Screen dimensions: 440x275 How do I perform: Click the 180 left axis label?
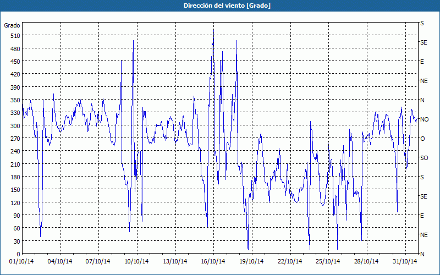tap(15, 177)
